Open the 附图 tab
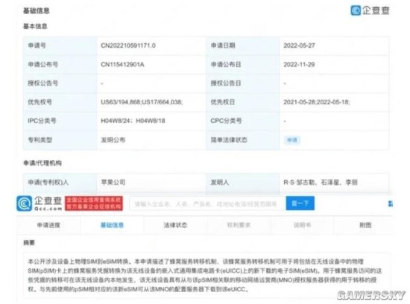Image resolution: width=410 pixels, height=304 pixels. tap(365, 225)
